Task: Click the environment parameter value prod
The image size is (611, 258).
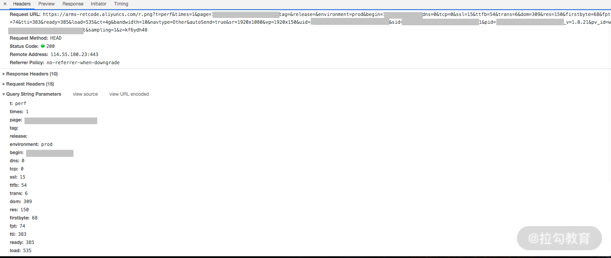Action: pyautogui.click(x=47, y=144)
